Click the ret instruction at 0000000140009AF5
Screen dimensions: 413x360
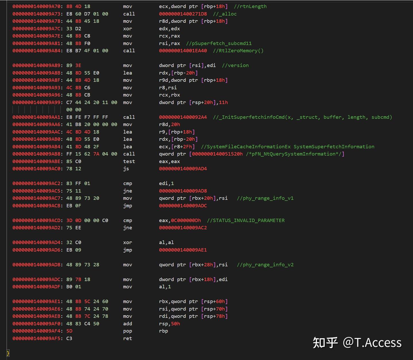[x=128, y=338]
